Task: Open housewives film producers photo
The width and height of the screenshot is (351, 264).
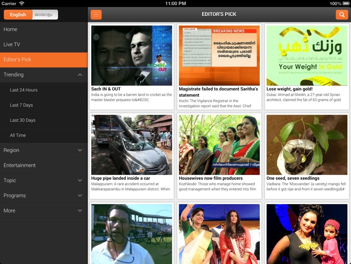Action: [219, 145]
